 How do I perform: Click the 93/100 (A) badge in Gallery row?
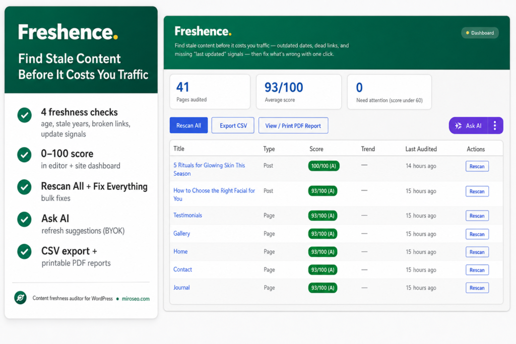pos(323,234)
